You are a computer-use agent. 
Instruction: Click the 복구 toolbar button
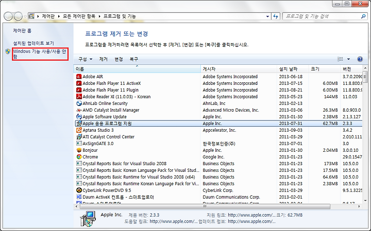(x=133, y=59)
